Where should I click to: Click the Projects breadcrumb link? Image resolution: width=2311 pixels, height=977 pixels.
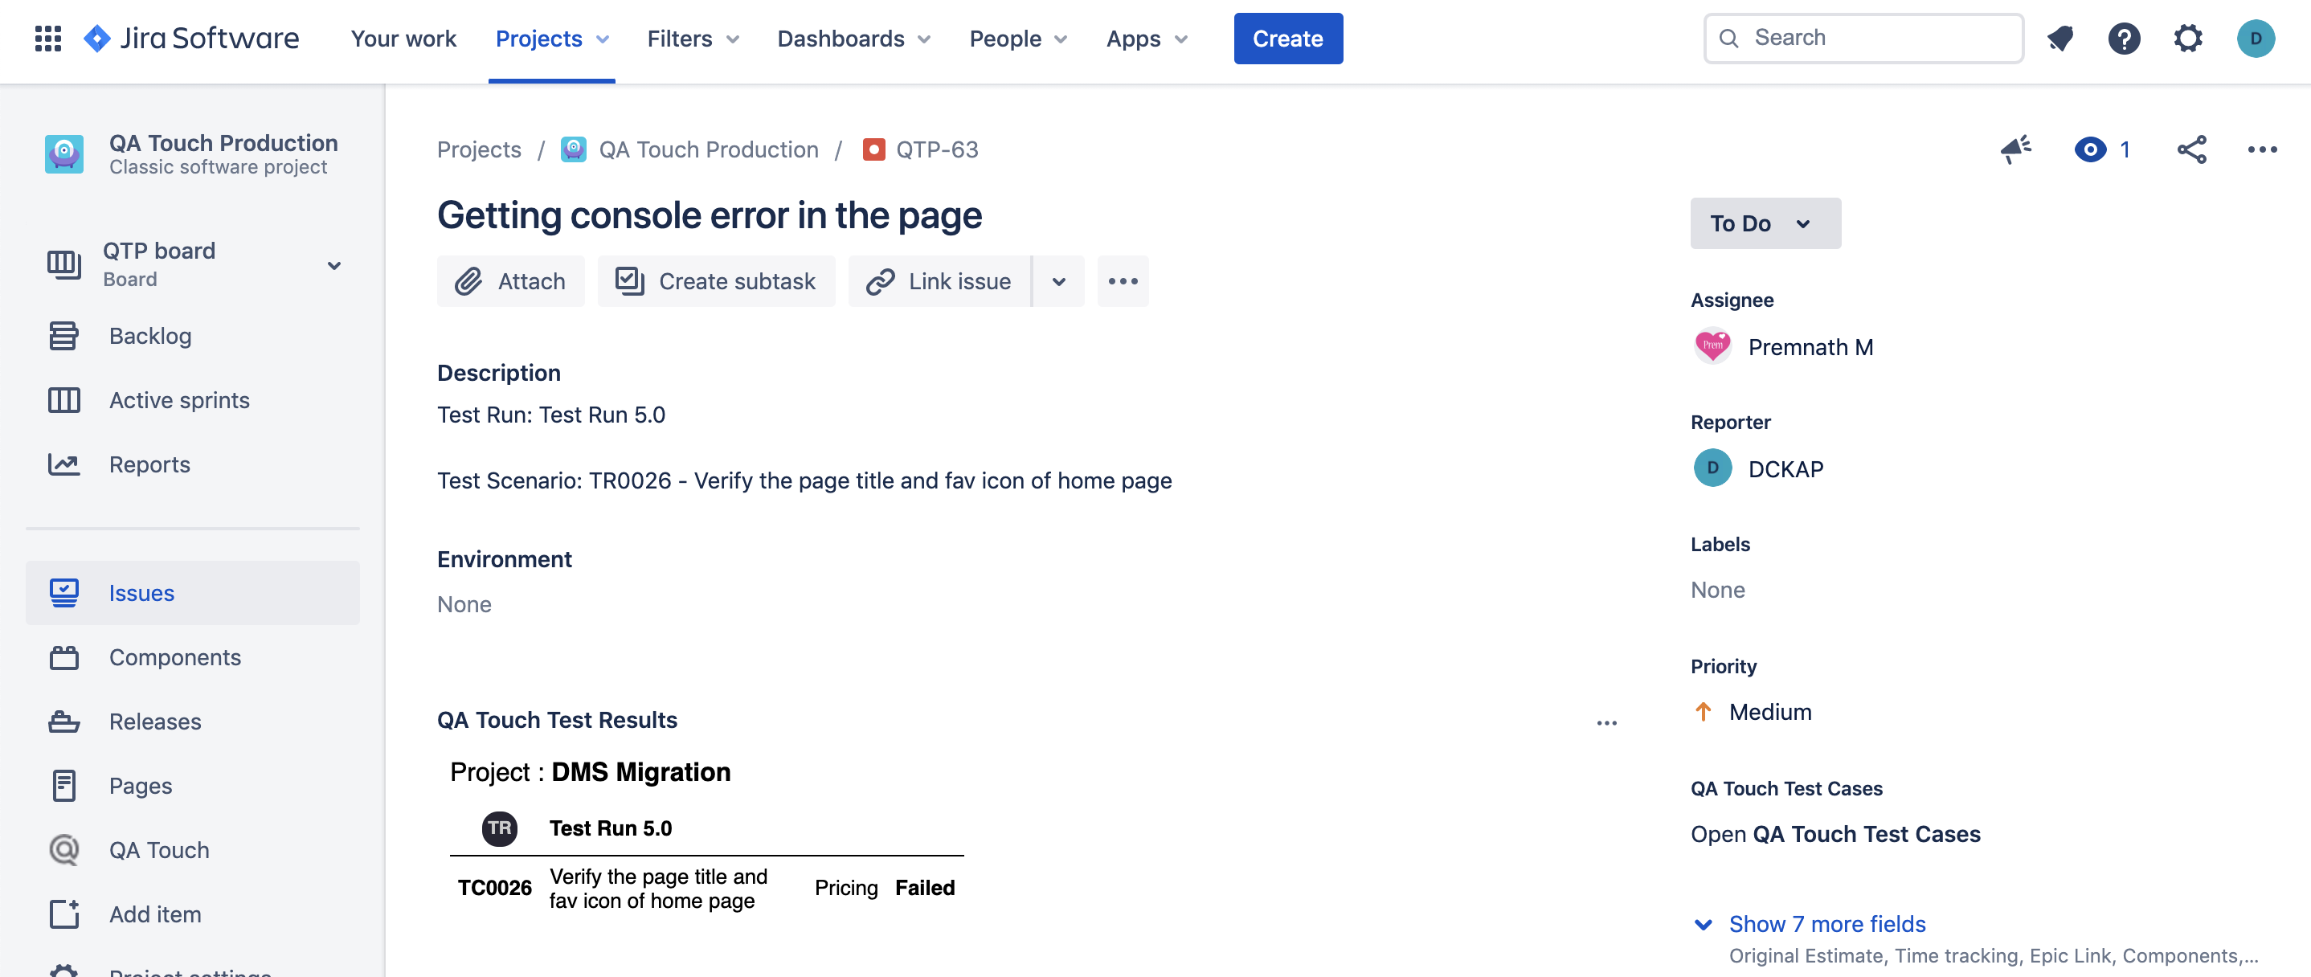[479, 149]
